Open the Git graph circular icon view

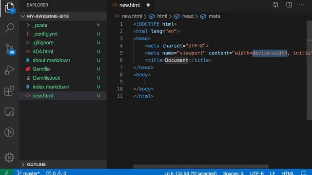(x=9, y=132)
